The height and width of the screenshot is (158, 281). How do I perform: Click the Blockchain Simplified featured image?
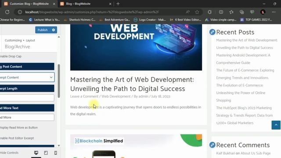pyautogui.click(x=136, y=146)
